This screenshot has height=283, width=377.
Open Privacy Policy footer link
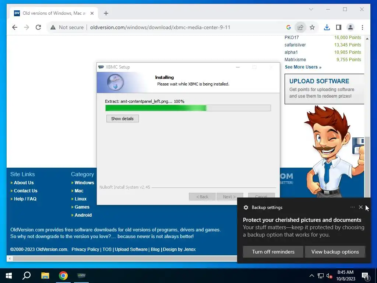(x=85, y=249)
